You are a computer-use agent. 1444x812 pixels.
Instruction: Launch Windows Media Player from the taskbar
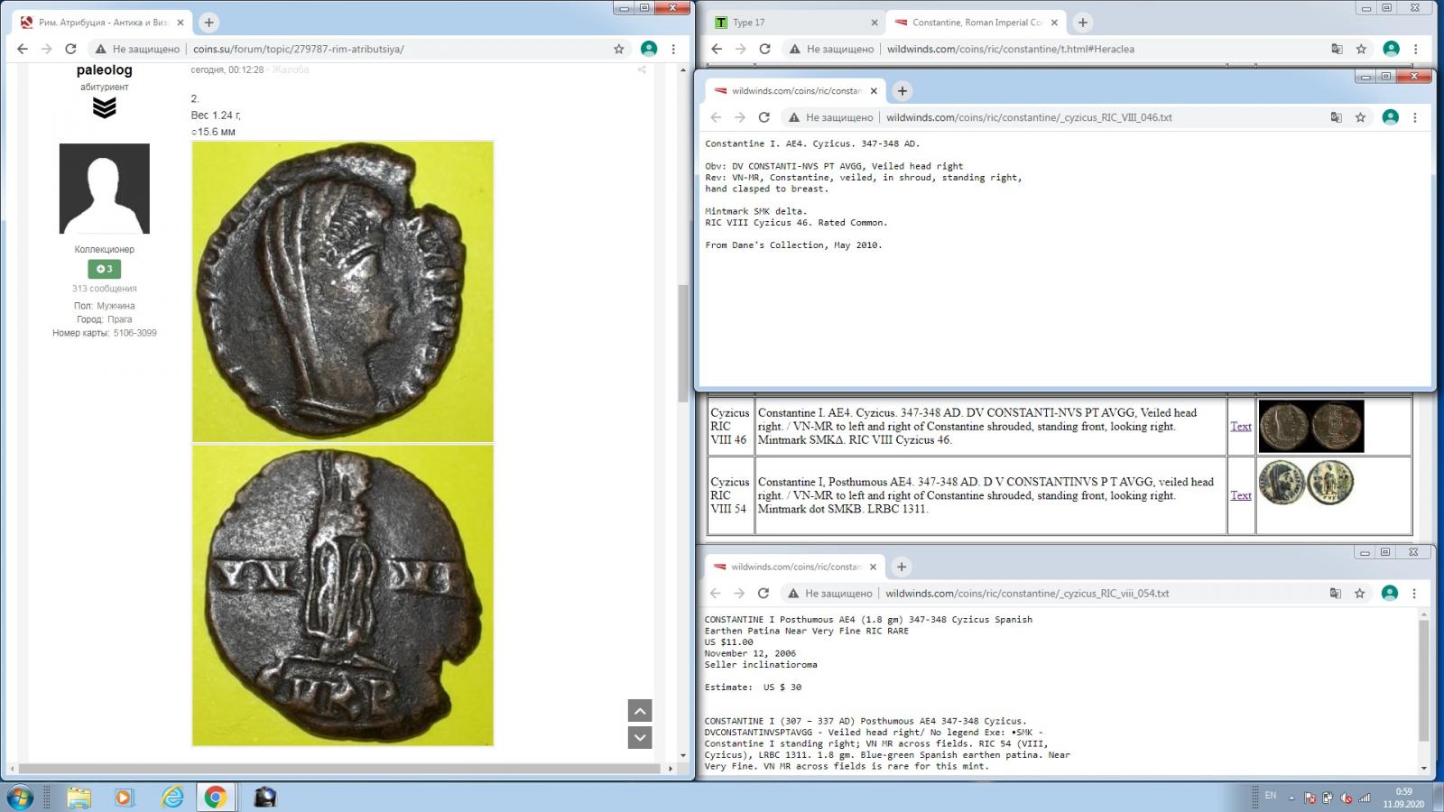[125, 797]
